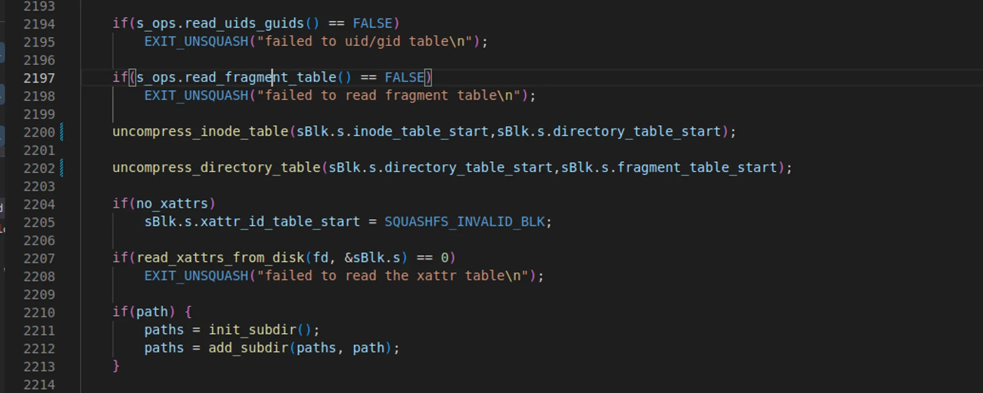Place cursor in uncompress_directory_table function name

pyautogui.click(x=216, y=168)
